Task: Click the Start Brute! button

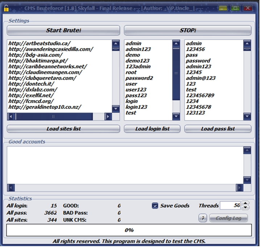Action: [x=63, y=30]
